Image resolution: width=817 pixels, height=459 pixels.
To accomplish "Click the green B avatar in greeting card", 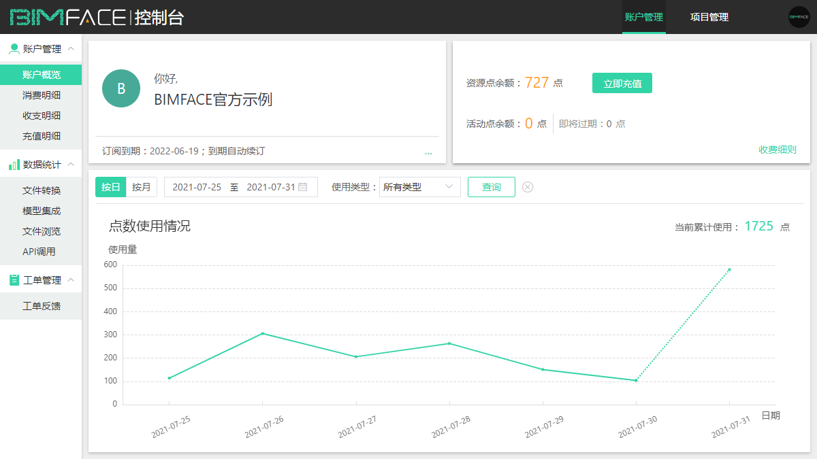I will 121,88.
